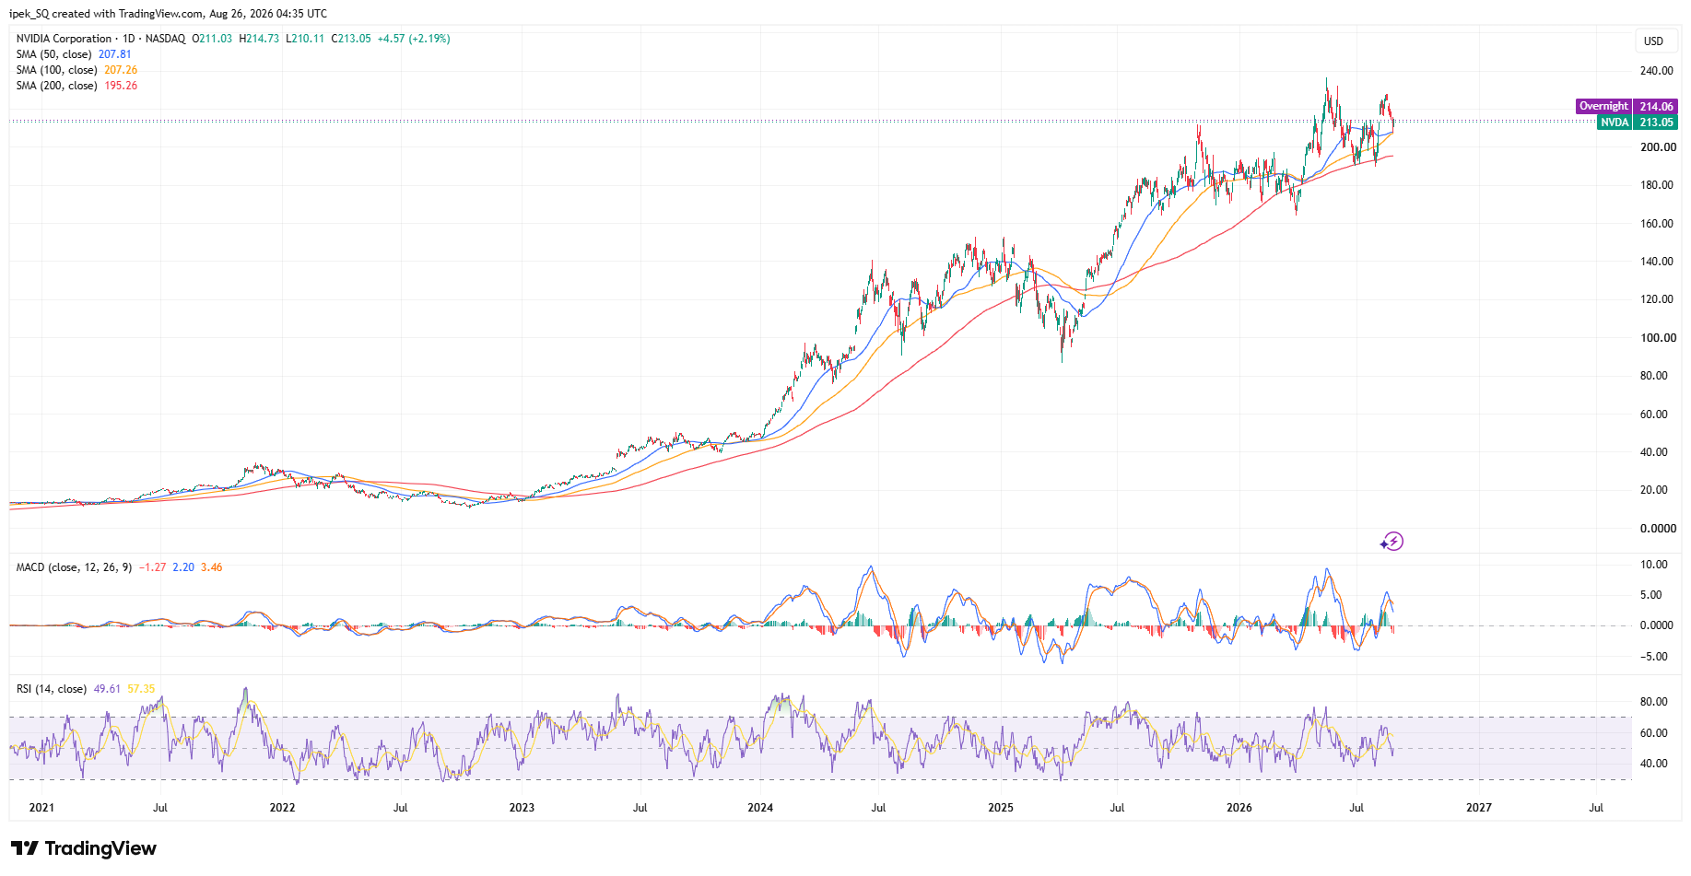Click the RSI average value 57.35
The image size is (1691, 876).
click(x=141, y=689)
